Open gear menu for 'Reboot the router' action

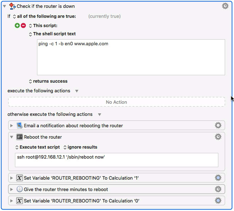coord(218,137)
